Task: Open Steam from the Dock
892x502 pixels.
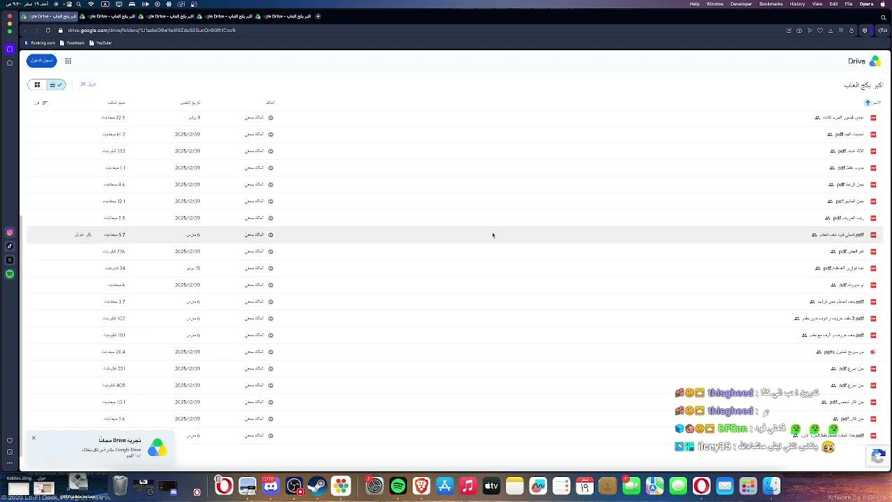Action: coord(317,486)
